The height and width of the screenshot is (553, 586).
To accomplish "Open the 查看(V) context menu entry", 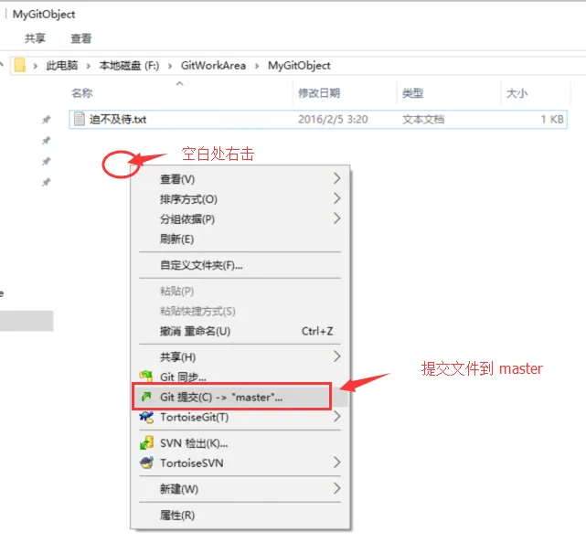I will (240, 179).
